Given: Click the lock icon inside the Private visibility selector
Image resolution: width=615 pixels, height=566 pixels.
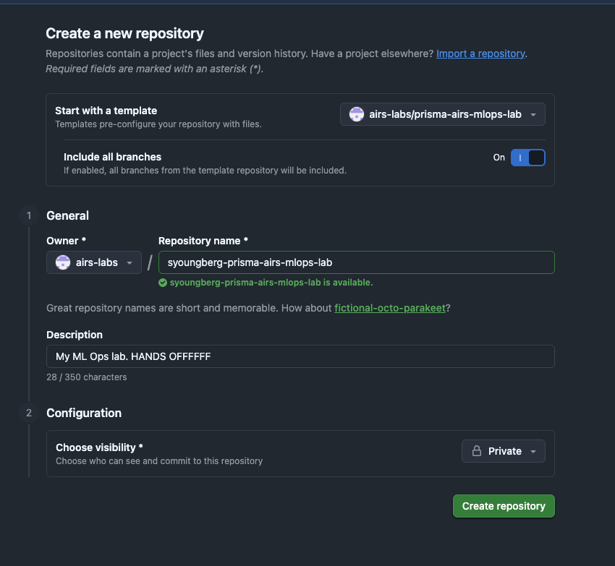Looking at the screenshot, I should coord(477,450).
